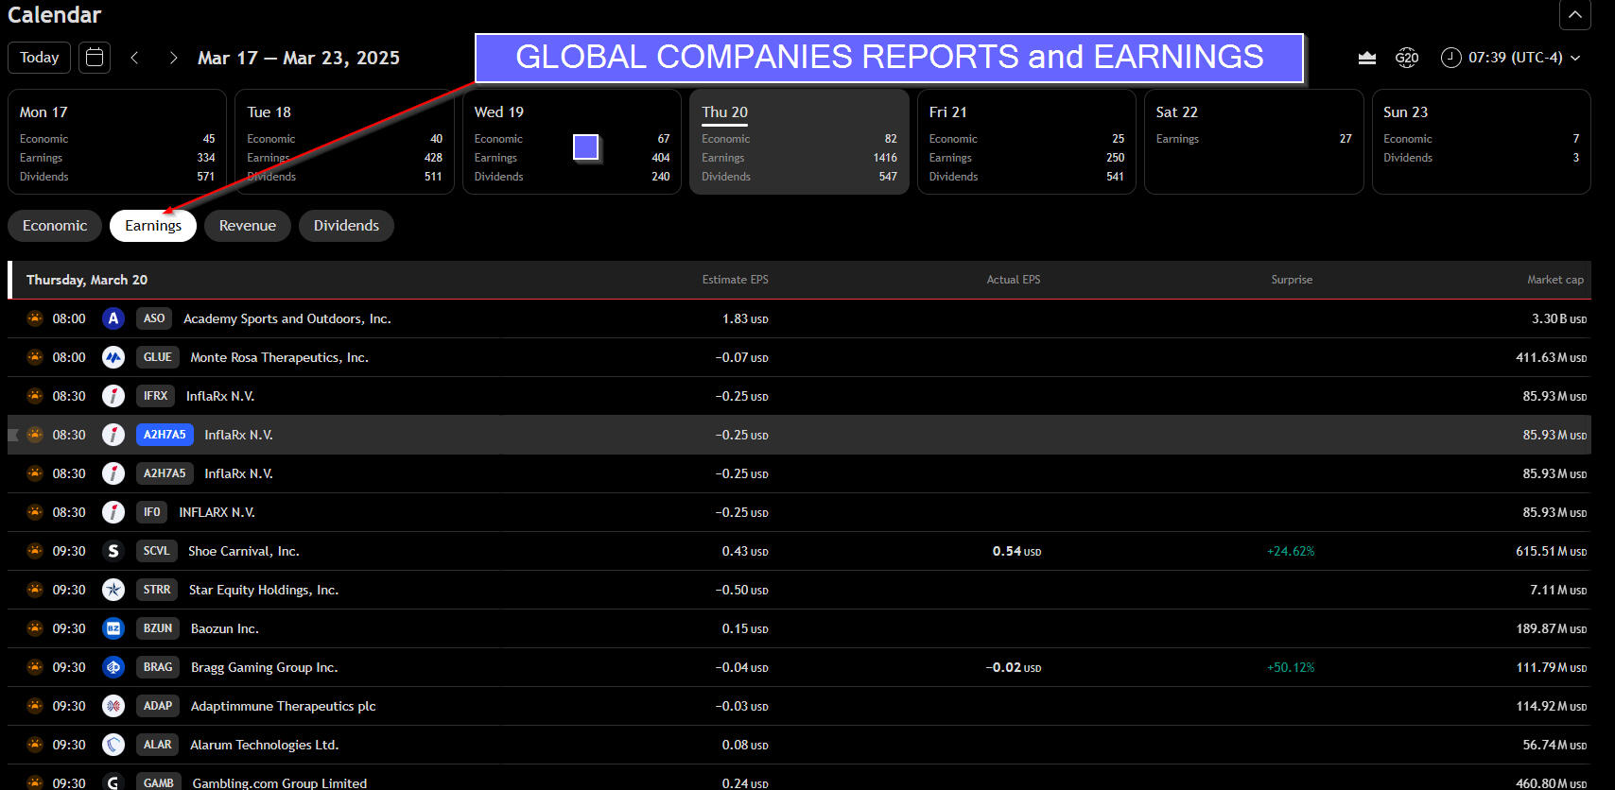Click the Bragg Gaming Group logo
Screen dimensions: 1615x790
tap(113, 667)
